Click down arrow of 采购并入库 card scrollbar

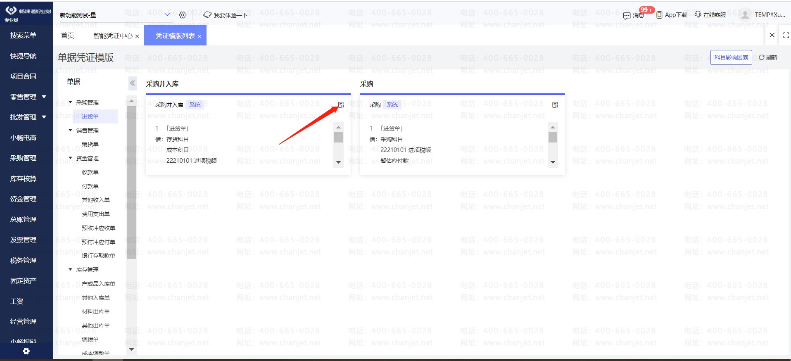(339, 162)
